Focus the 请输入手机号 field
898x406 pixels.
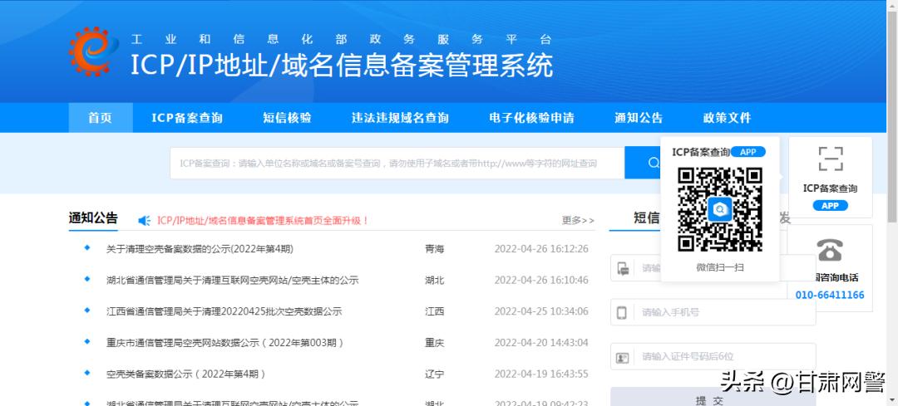coord(713,312)
